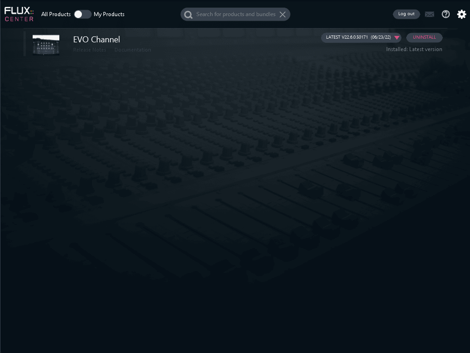Toggle the All Products / My Products switch

tap(82, 14)
